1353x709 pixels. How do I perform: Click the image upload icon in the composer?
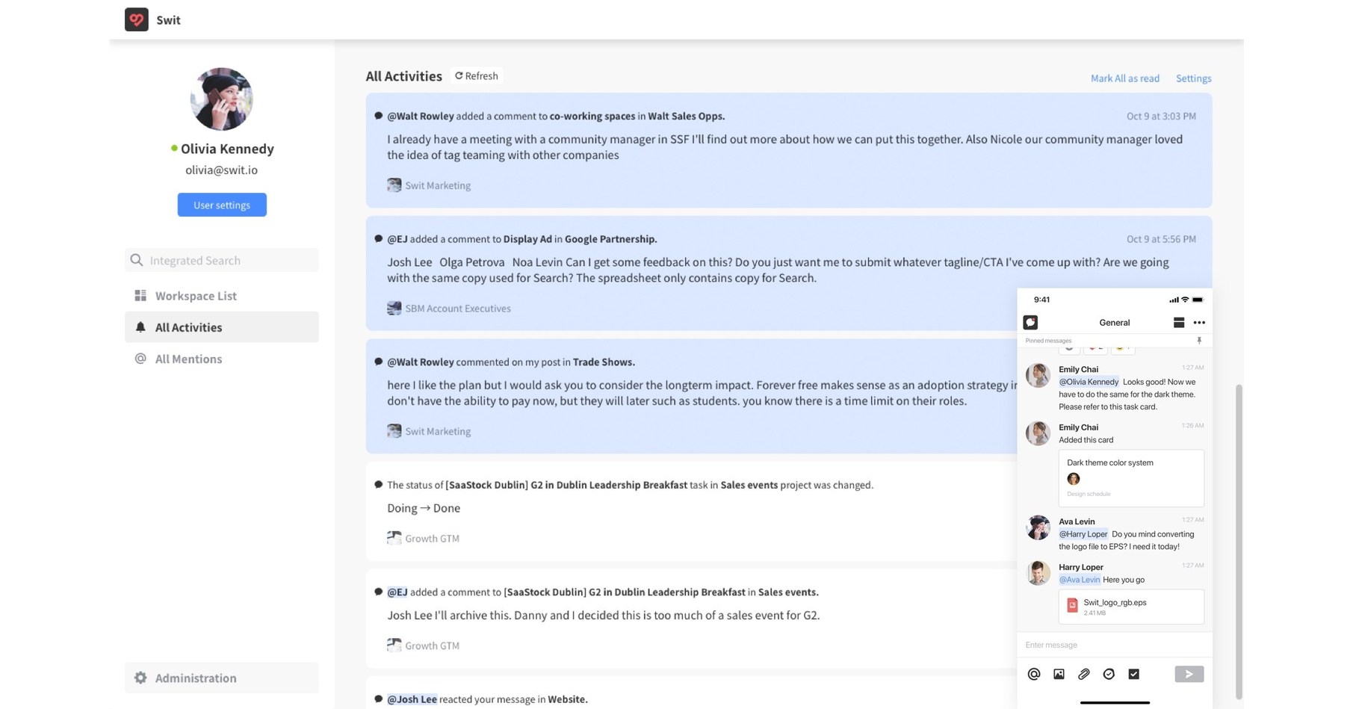click(1058, 673)
